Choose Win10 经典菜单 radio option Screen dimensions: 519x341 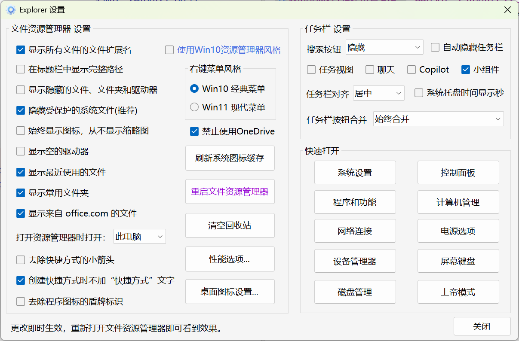coord(194,89)
